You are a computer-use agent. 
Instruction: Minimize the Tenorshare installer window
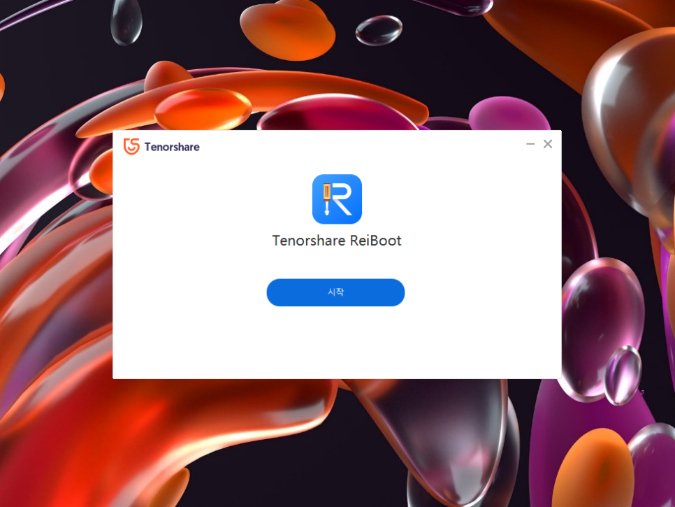point(530,144)
